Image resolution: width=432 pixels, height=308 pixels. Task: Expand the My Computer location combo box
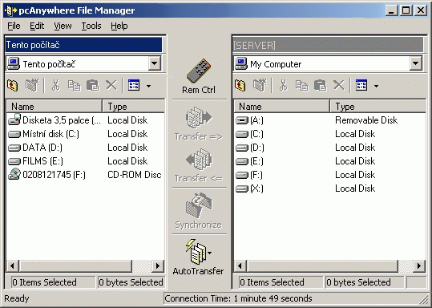pyautogui.click(x=415, y=63)
